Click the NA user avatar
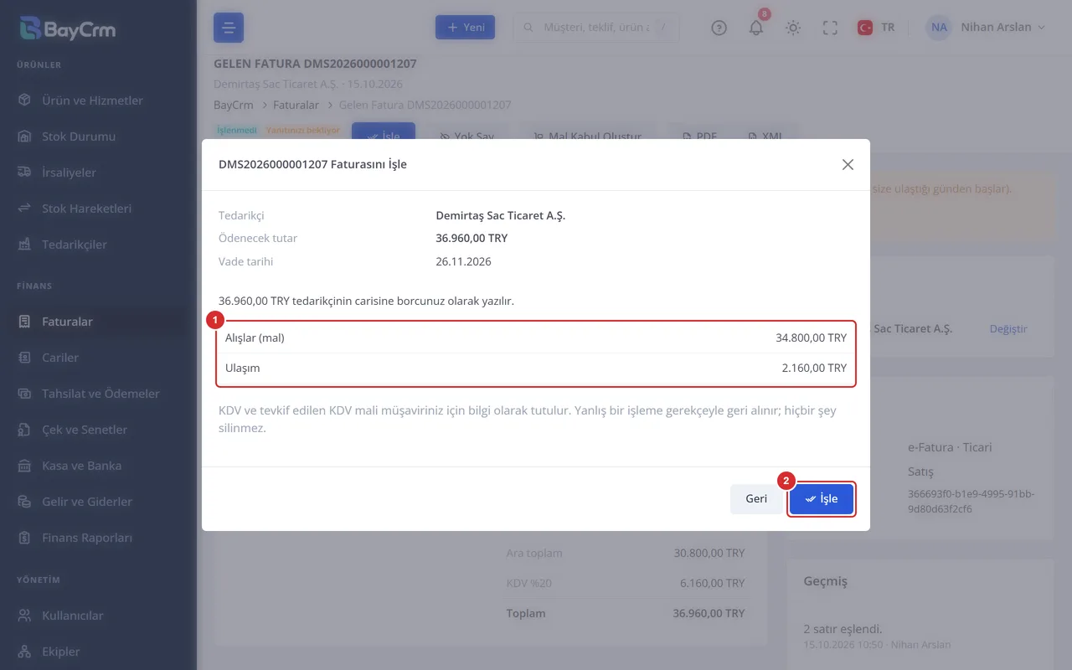This screenshot has width=1072, height=670. coord(939,28)
